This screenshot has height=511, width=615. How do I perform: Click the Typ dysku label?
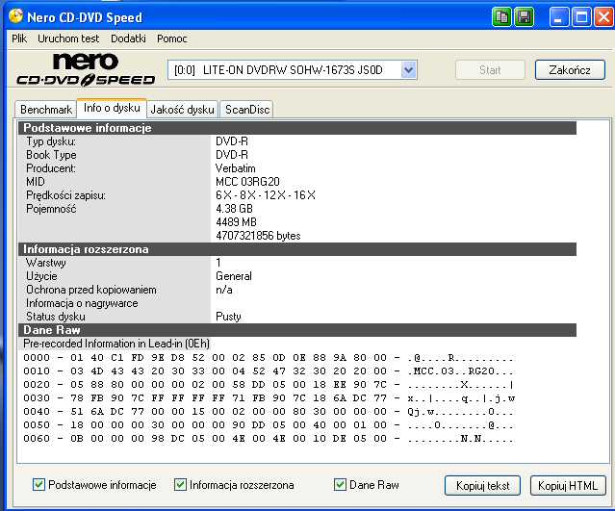coord(51,141)
